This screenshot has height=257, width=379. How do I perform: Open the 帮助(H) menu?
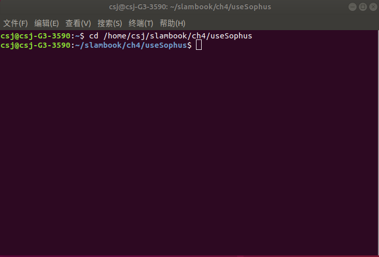[x=173, y=23]
